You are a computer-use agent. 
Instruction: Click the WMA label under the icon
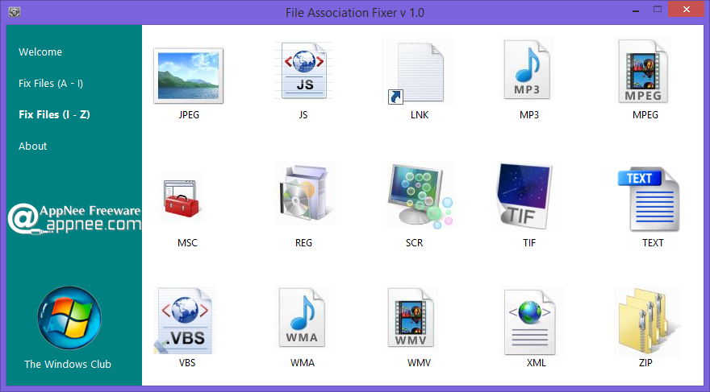click(303, 363)
